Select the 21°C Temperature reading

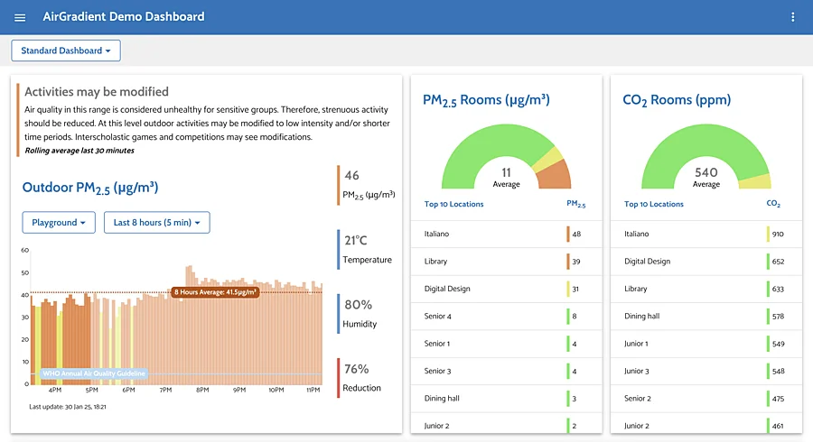pos(367,249)
